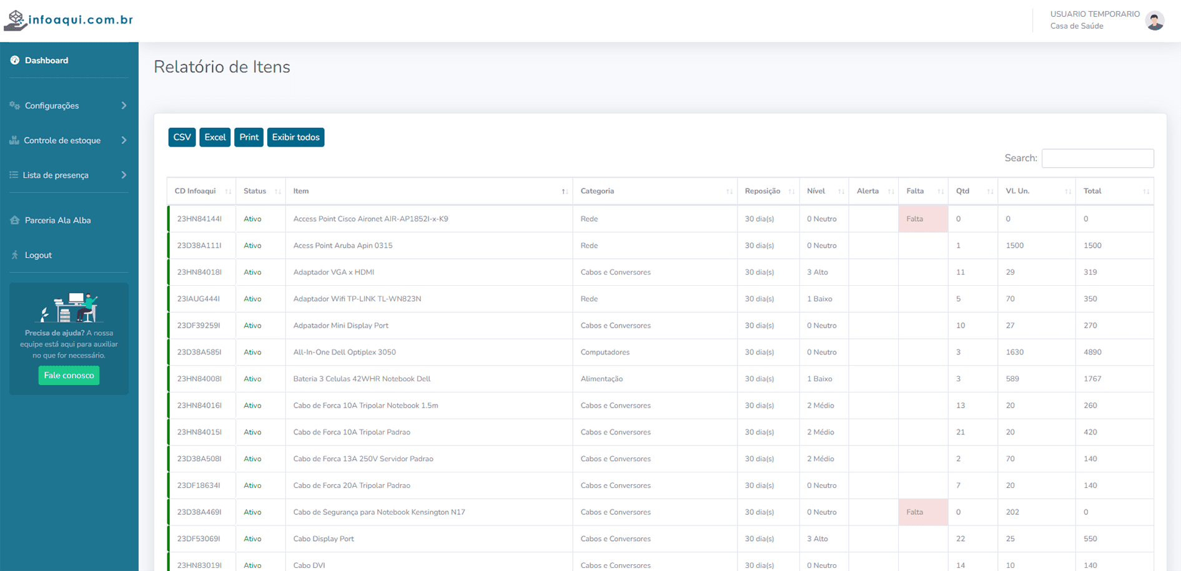
Task: Click the Print button
Action: [249, 137]
